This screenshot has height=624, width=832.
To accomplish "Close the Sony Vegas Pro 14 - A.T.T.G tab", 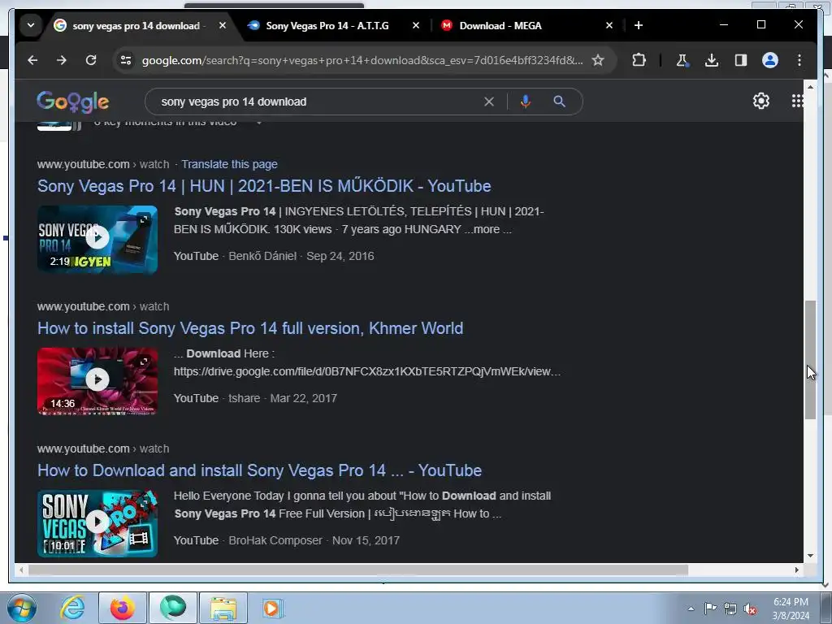I will pyautogui.click(x=416, y=25).
